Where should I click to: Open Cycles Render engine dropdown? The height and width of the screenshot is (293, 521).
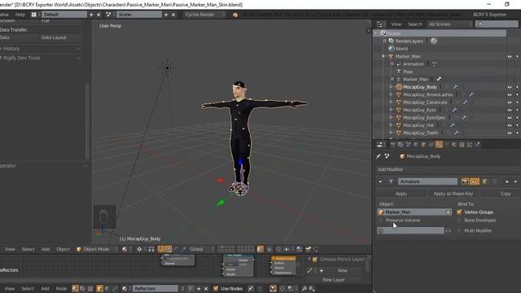click(204, 15)
